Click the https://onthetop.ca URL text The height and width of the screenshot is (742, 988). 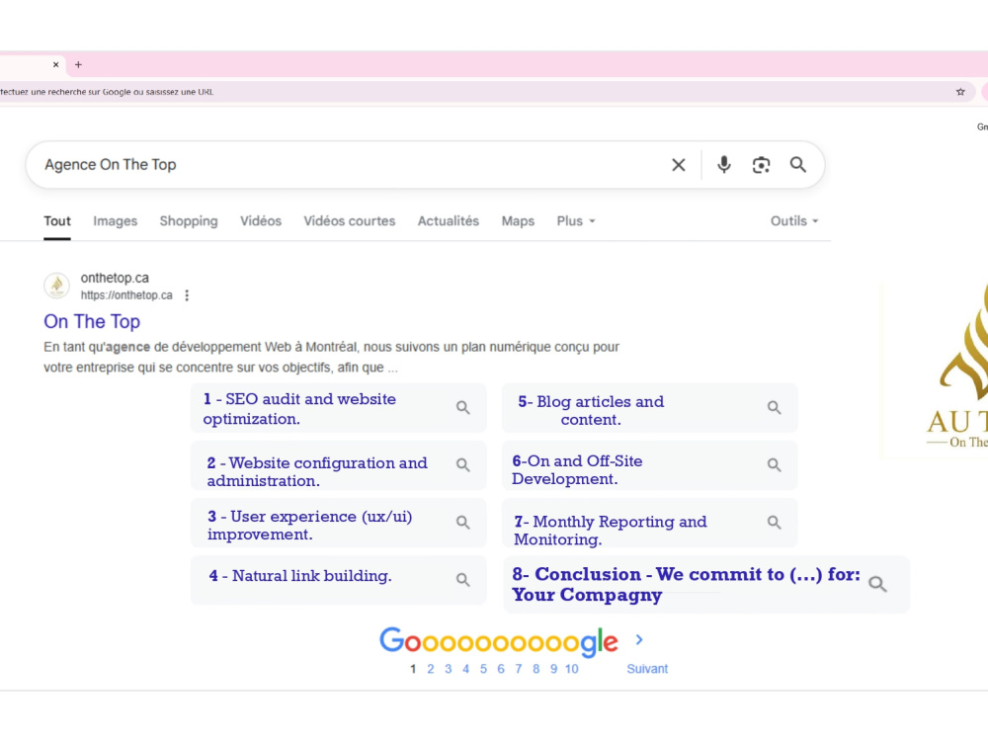click(126, 295)
